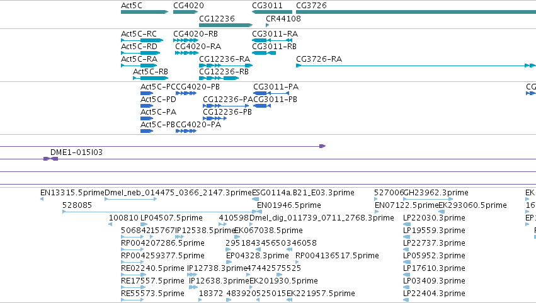Click EST ESG0114a.B21_E03.3prime

255,199
